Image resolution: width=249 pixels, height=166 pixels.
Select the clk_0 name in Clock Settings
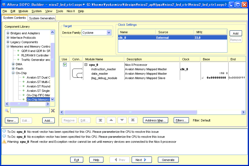click(x=122, y=38)
